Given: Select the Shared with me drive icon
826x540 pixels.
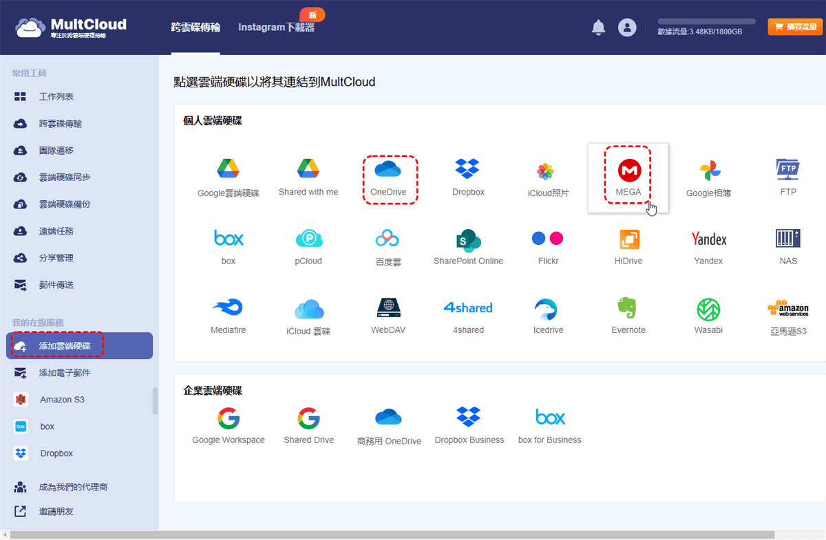Looking at the screenshot, I should point(308,169).
